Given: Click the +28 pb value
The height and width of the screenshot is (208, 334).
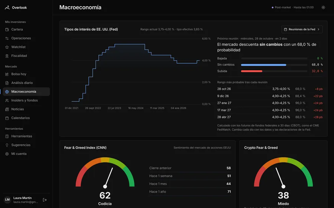Looking at the screenshot, I should point(318,117).
